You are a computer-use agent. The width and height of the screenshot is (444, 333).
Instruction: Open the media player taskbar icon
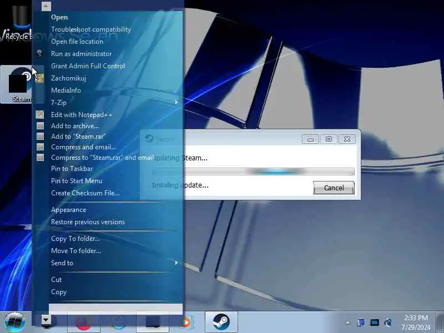click(186, 322)
